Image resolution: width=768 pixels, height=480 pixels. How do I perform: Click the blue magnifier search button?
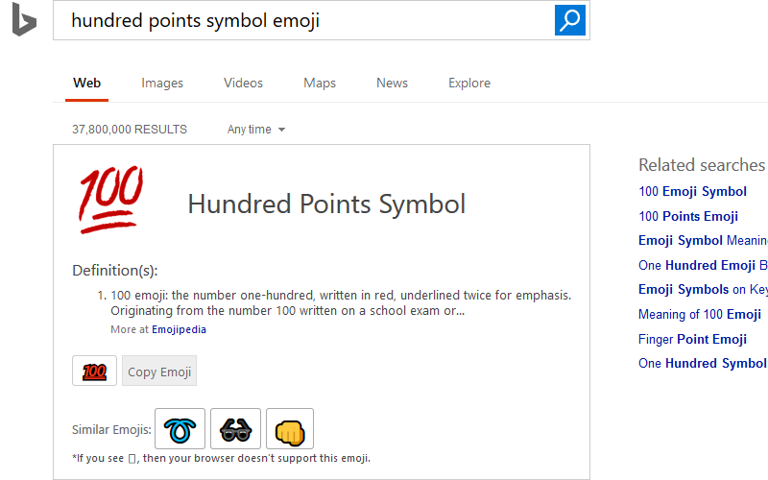(x=569, y=20)
